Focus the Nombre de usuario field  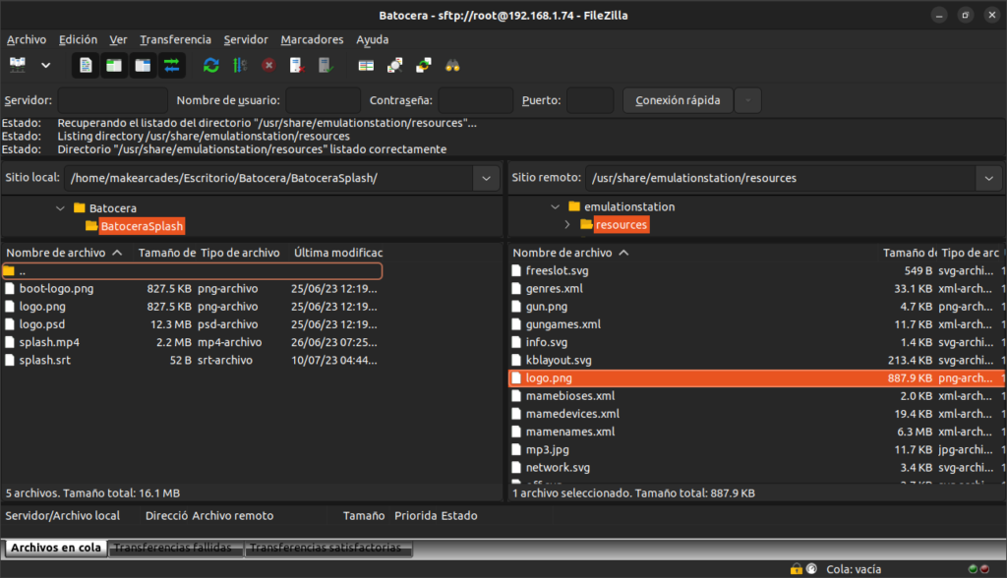[x=323, y=100]
